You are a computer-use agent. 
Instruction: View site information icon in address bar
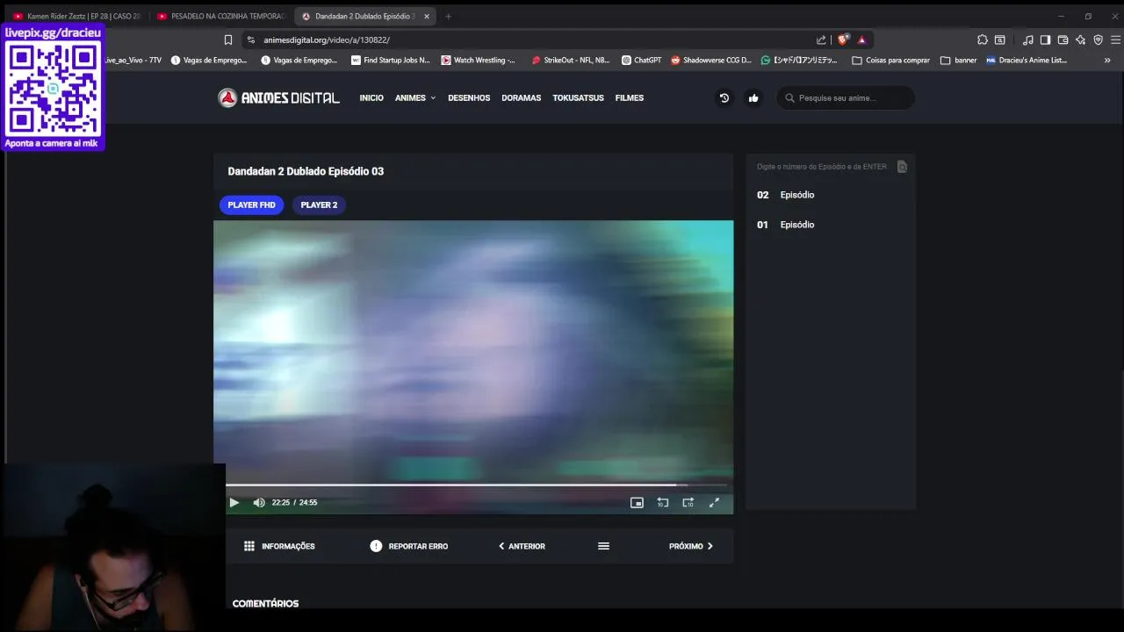(250, 39)
